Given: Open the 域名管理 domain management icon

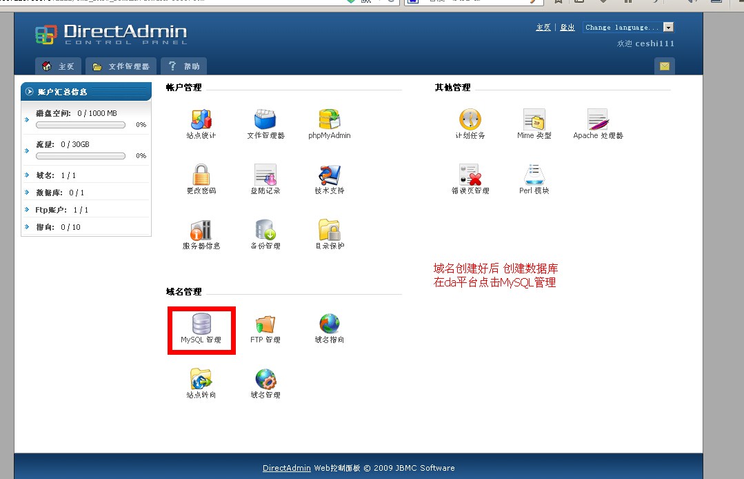Looking at the screenshot, I should click(265, 379).
